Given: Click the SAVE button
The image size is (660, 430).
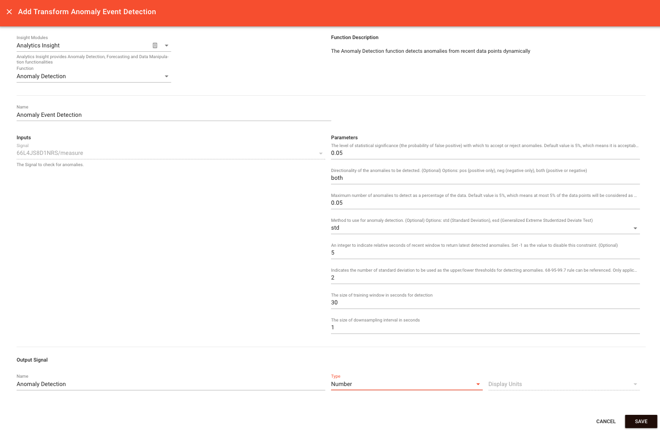Looking at the screenshot, I should coord(640,421).
